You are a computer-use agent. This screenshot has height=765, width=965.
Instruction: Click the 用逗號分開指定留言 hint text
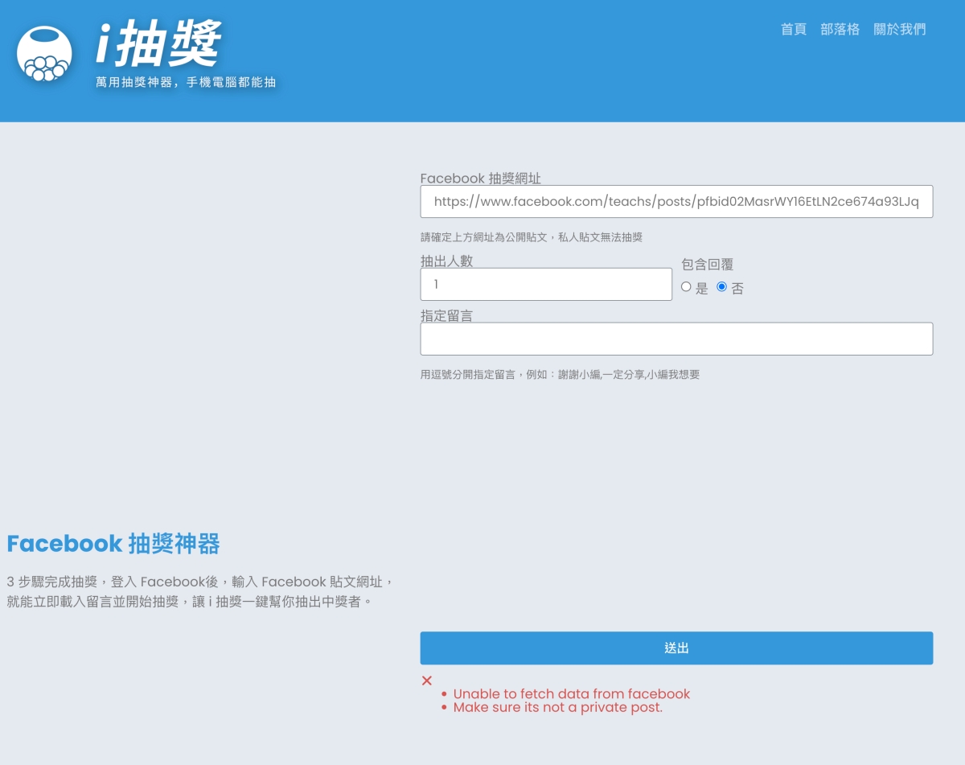[560, 374]
